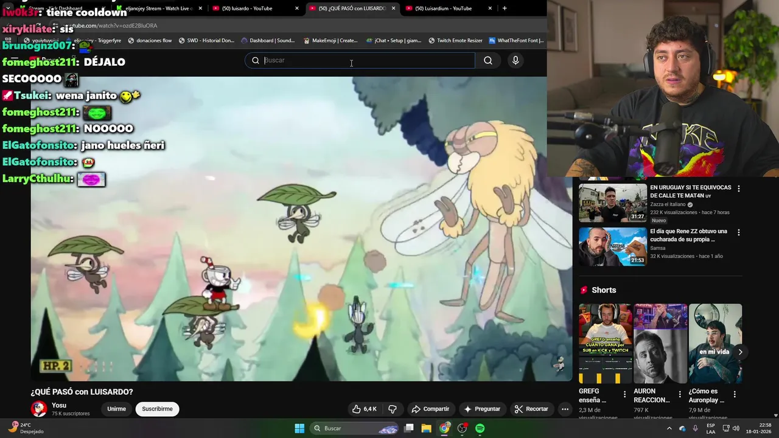The height and width of the screenshot is (438, 779).
Task: Open Chrome from taskbar
Action: (x=444, y=428)
